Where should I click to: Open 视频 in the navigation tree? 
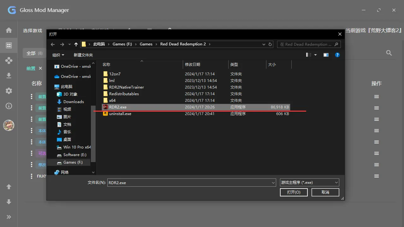(64, 109)
